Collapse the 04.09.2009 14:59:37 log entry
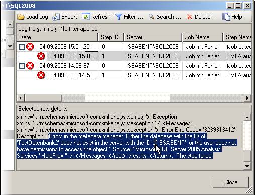This screenshot has width=255, height=195. pyautogui.click(x=22, y=66)
